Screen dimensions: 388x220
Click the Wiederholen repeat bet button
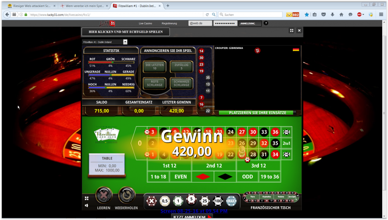click(127, 195)
